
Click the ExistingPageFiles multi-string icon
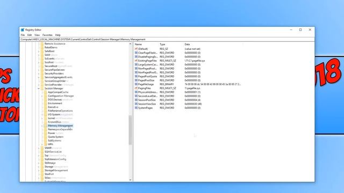coord(136,61)
